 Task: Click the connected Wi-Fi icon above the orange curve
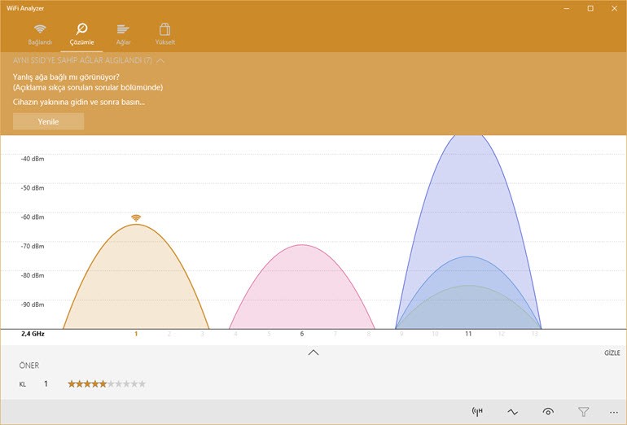(136, 218)
